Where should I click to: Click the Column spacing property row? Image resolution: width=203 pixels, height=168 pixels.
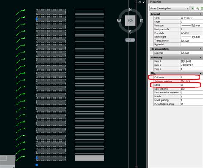(178, 81)
